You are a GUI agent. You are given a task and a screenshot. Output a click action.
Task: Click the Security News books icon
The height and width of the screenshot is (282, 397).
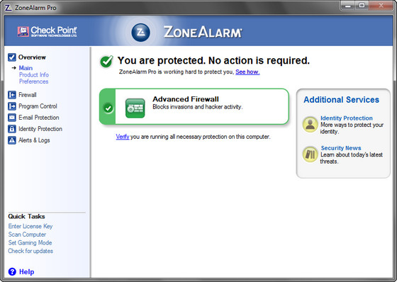pos(311,154)
